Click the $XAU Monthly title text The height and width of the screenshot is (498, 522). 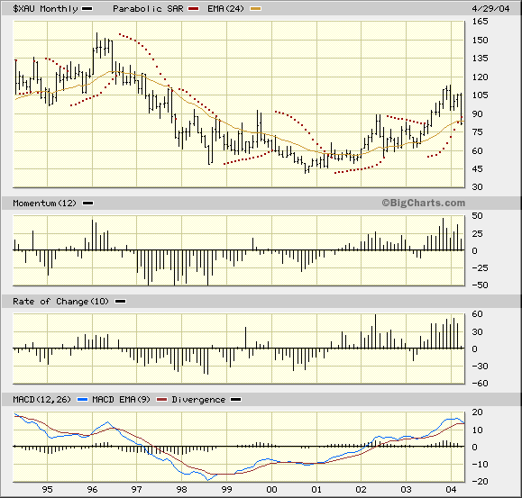[45, 9]
